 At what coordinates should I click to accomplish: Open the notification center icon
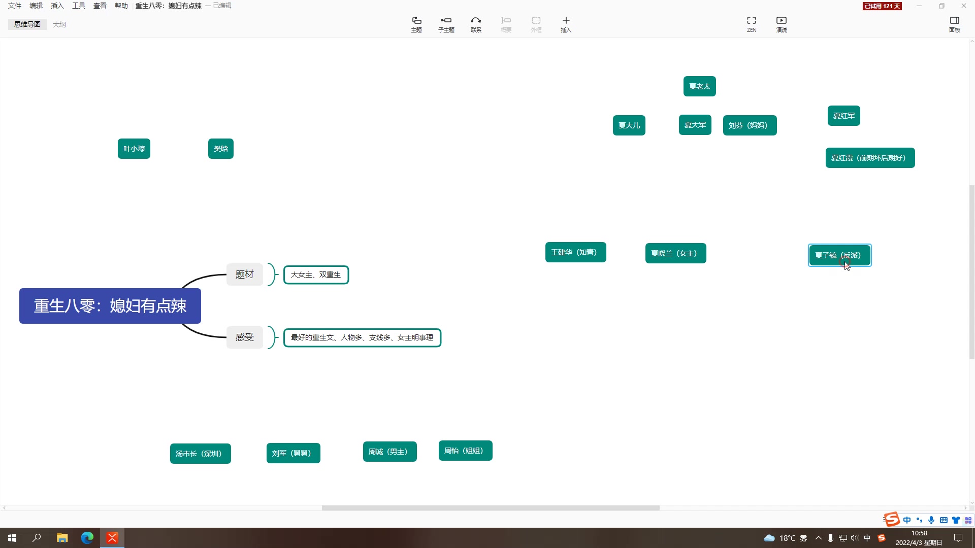tap(958, 538)
